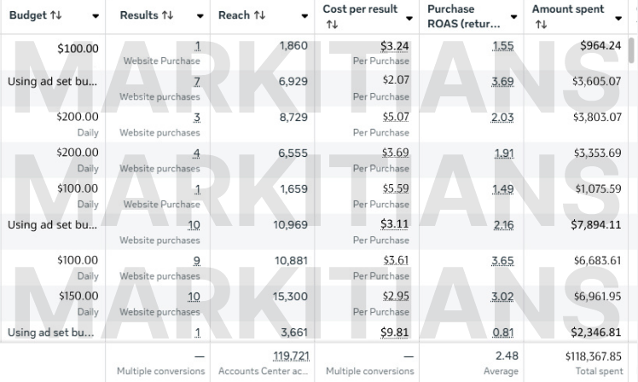
Task: Click the Reach column sort arrows icon
Action: point(260,16)
